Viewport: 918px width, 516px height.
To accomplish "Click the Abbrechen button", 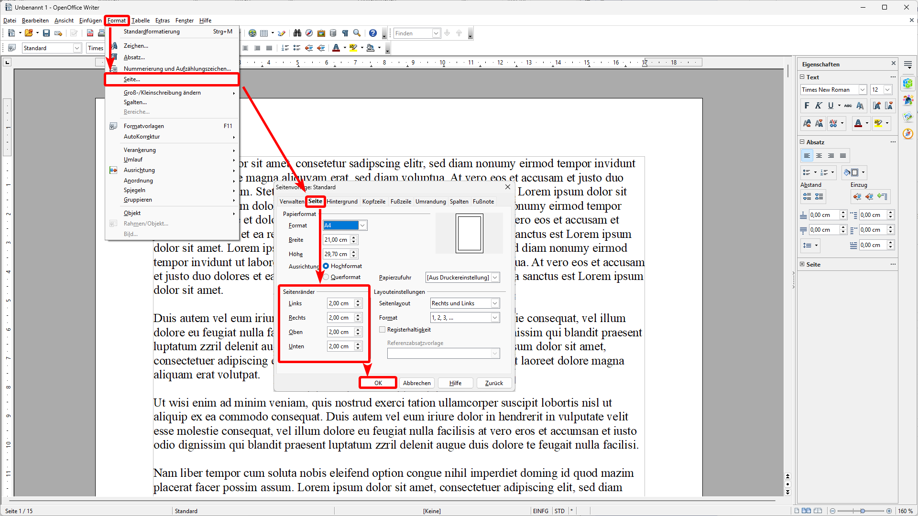I will point(416,383).
